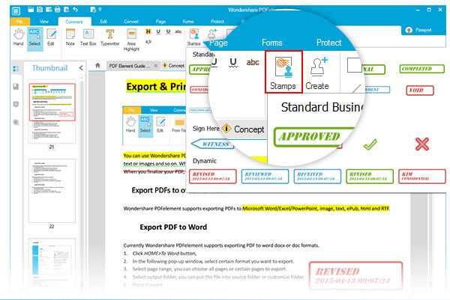Open the comments panel icon in sidebar
Viewport: 450px width, 300px height.
coord(16,104)
